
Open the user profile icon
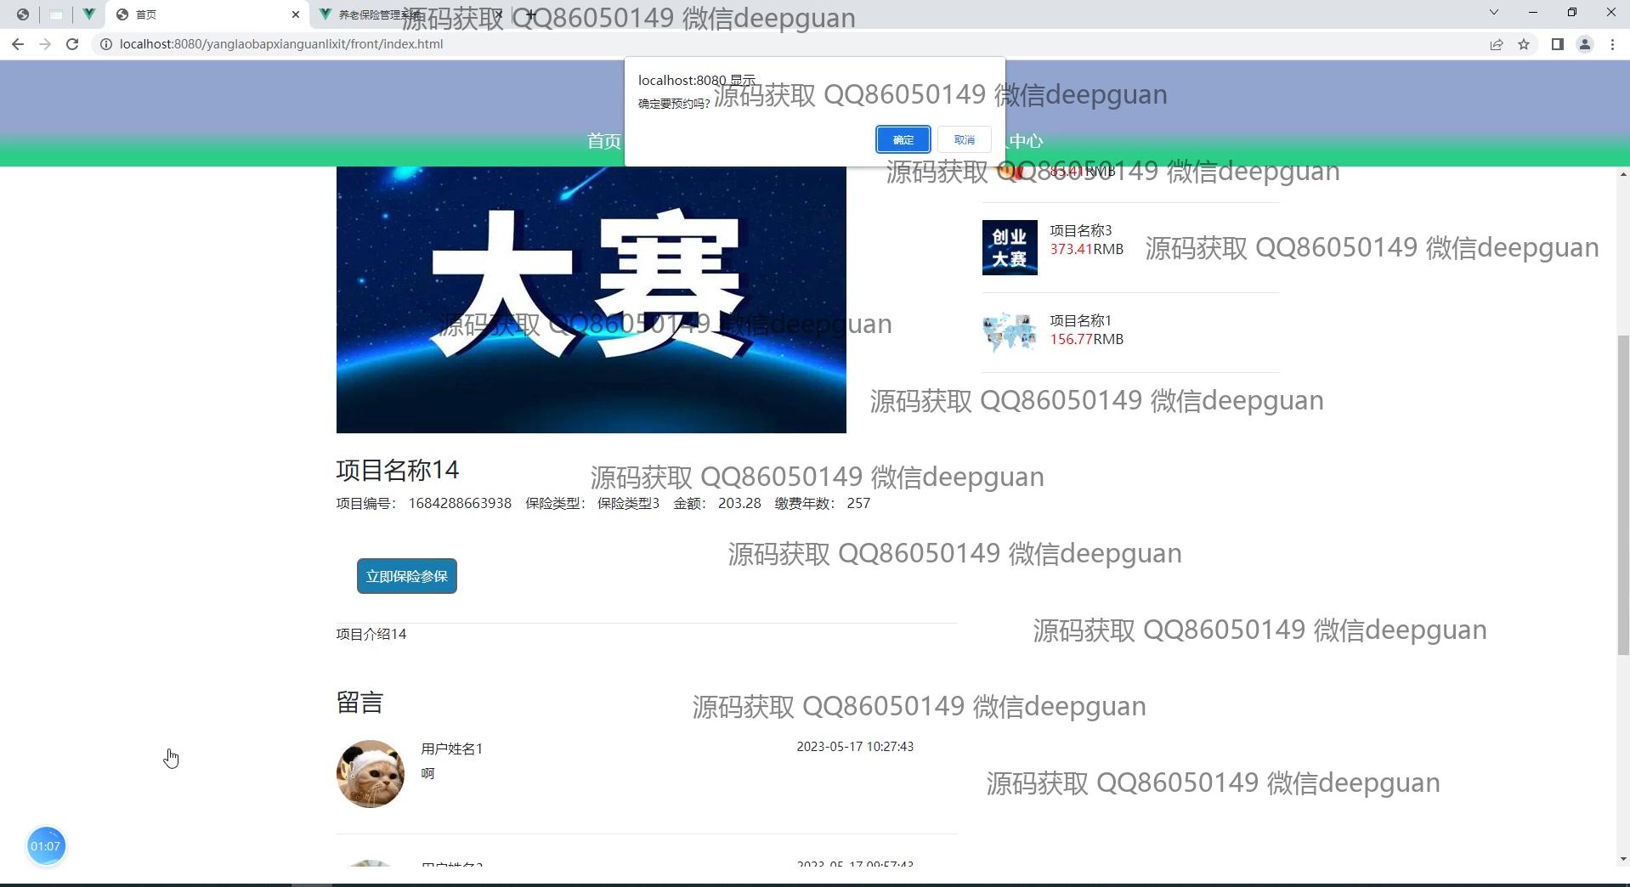1585,44
